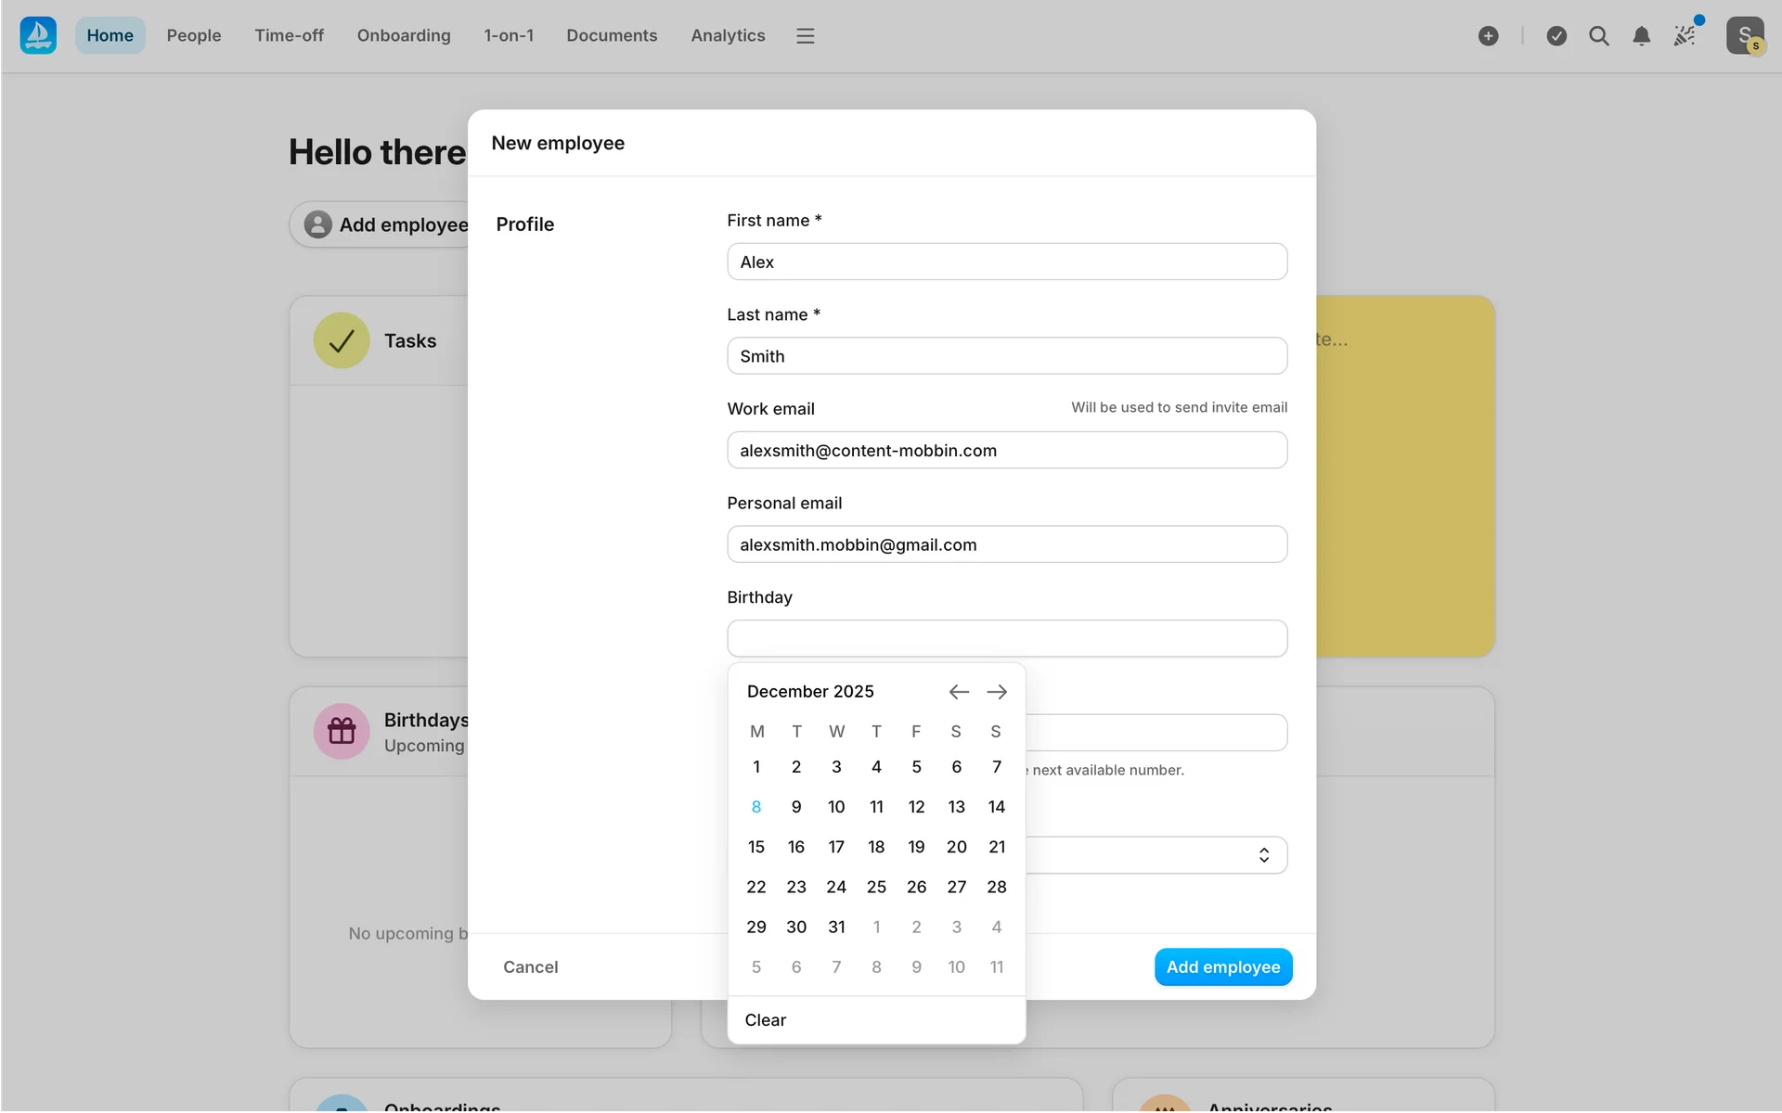Viewport: 1782px width, 1113px height.
Task: Open the Analytics tab
Action: tap(728, 35)
